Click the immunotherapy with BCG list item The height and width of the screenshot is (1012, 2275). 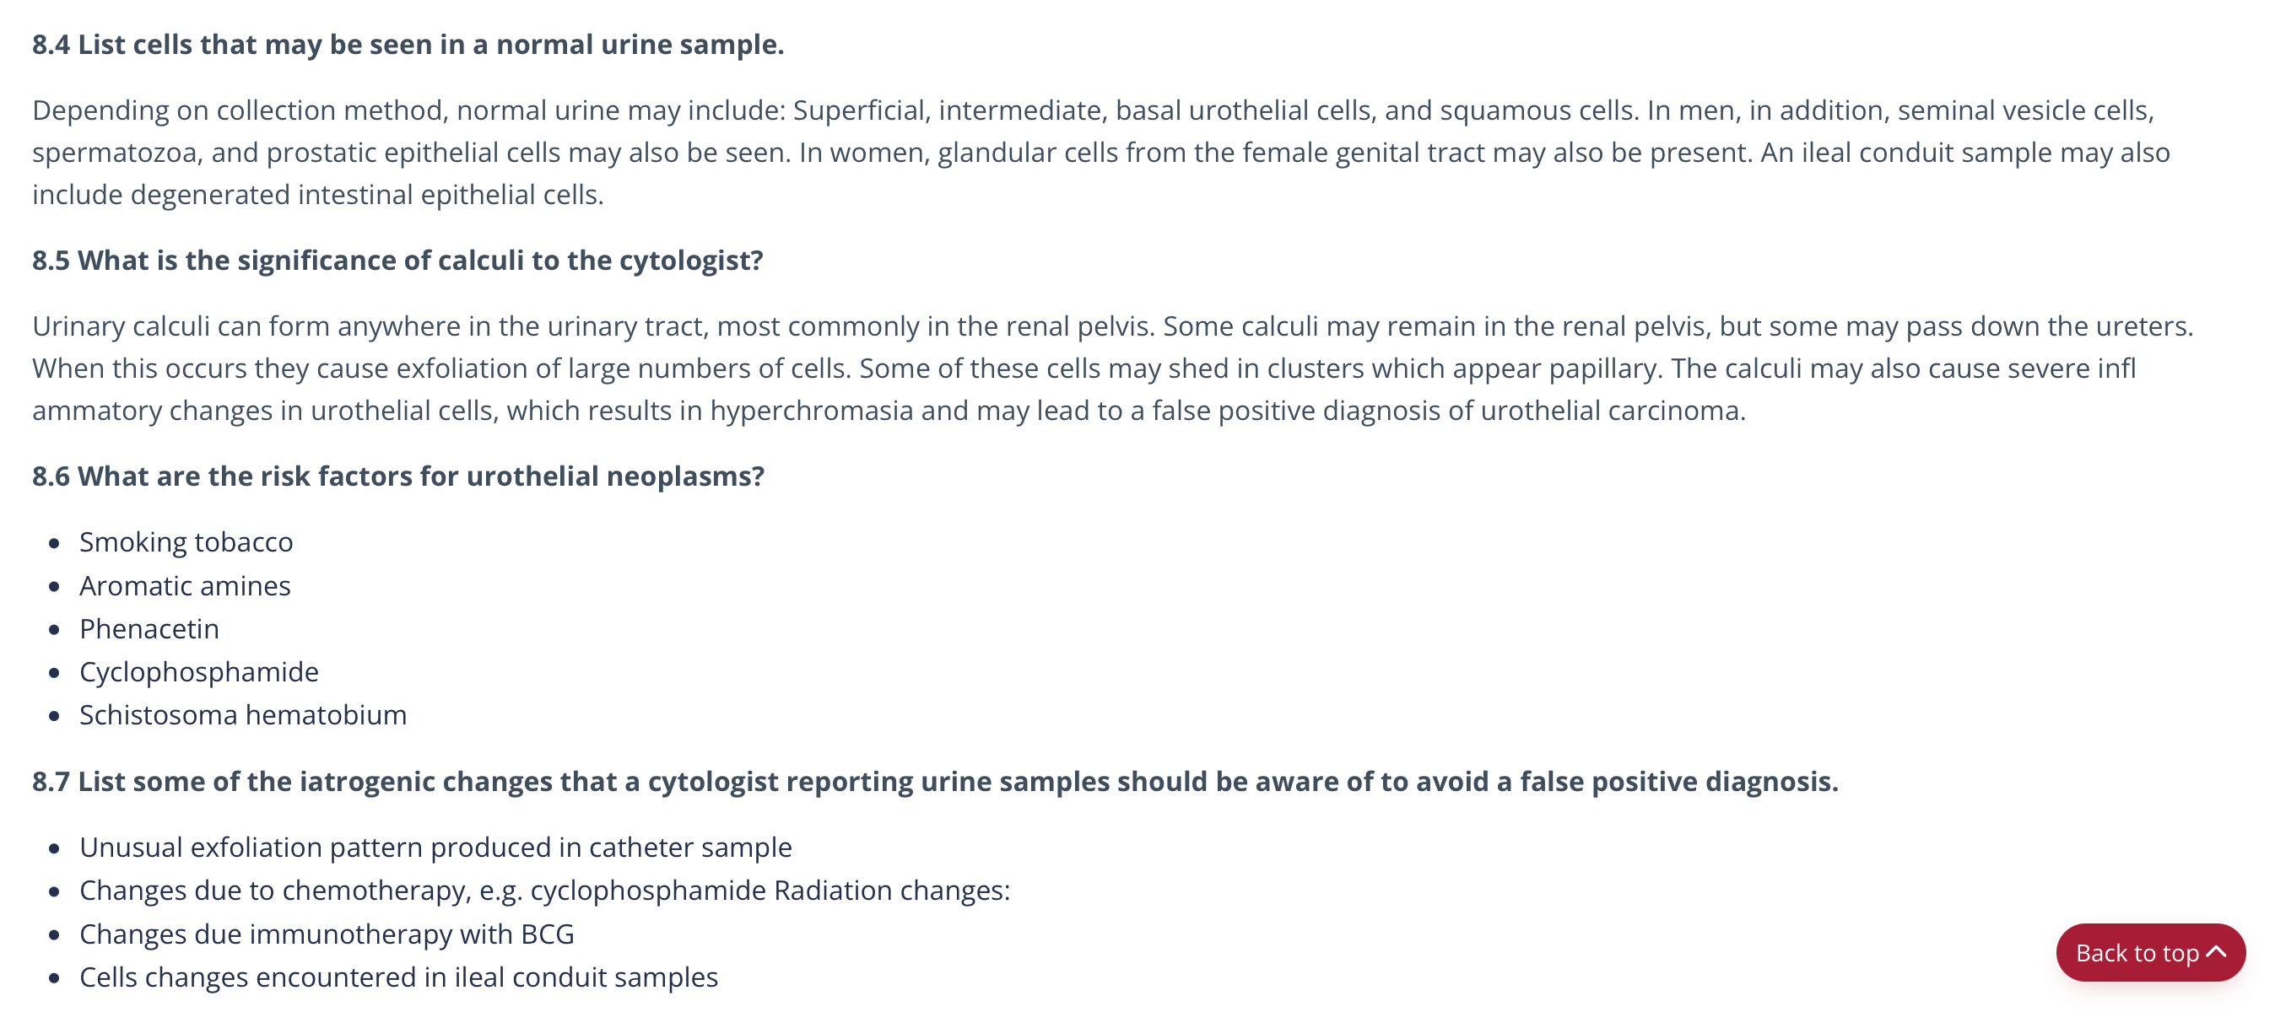(327, 934)
